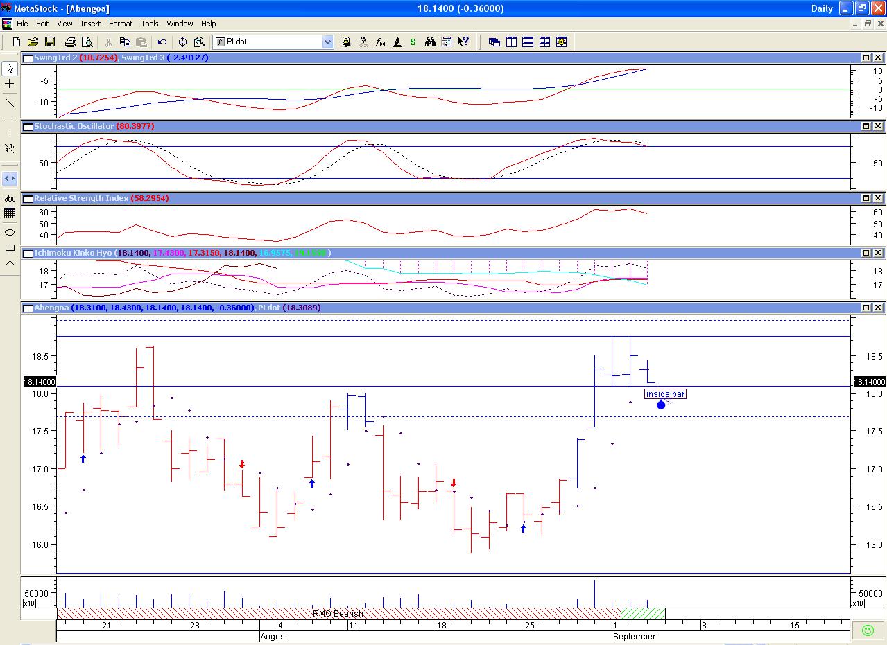Viewport: 887px width, 645px height.
Task: Click the green RMO ribbon segment
Action: coord(643,614)
